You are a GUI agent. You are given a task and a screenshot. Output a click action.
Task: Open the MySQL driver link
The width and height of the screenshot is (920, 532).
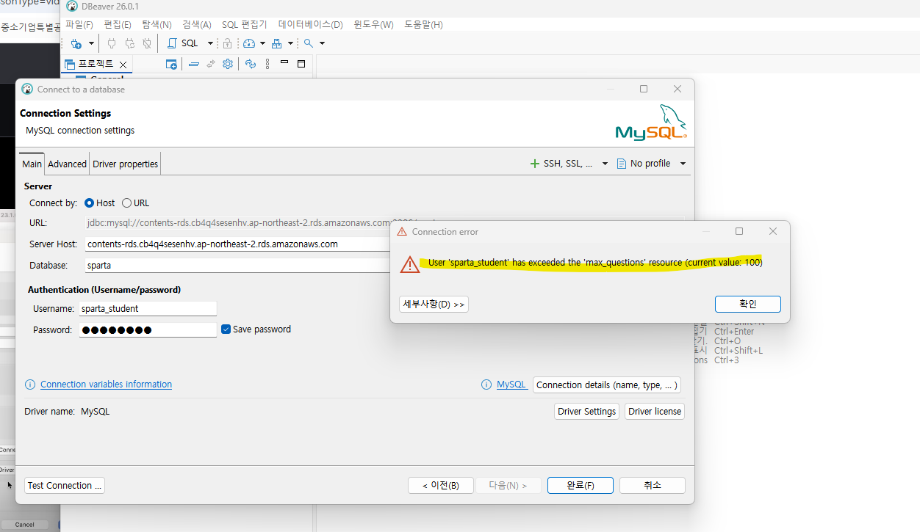click(511, 385)
